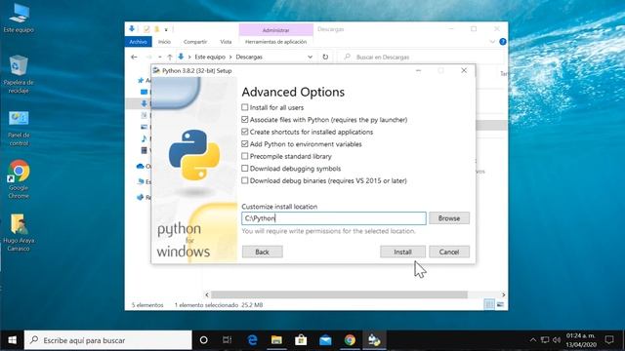The width and height of the screenshot is (625, 351).
Task: Open the Mail app from taskbar
Action: (325, 340)
